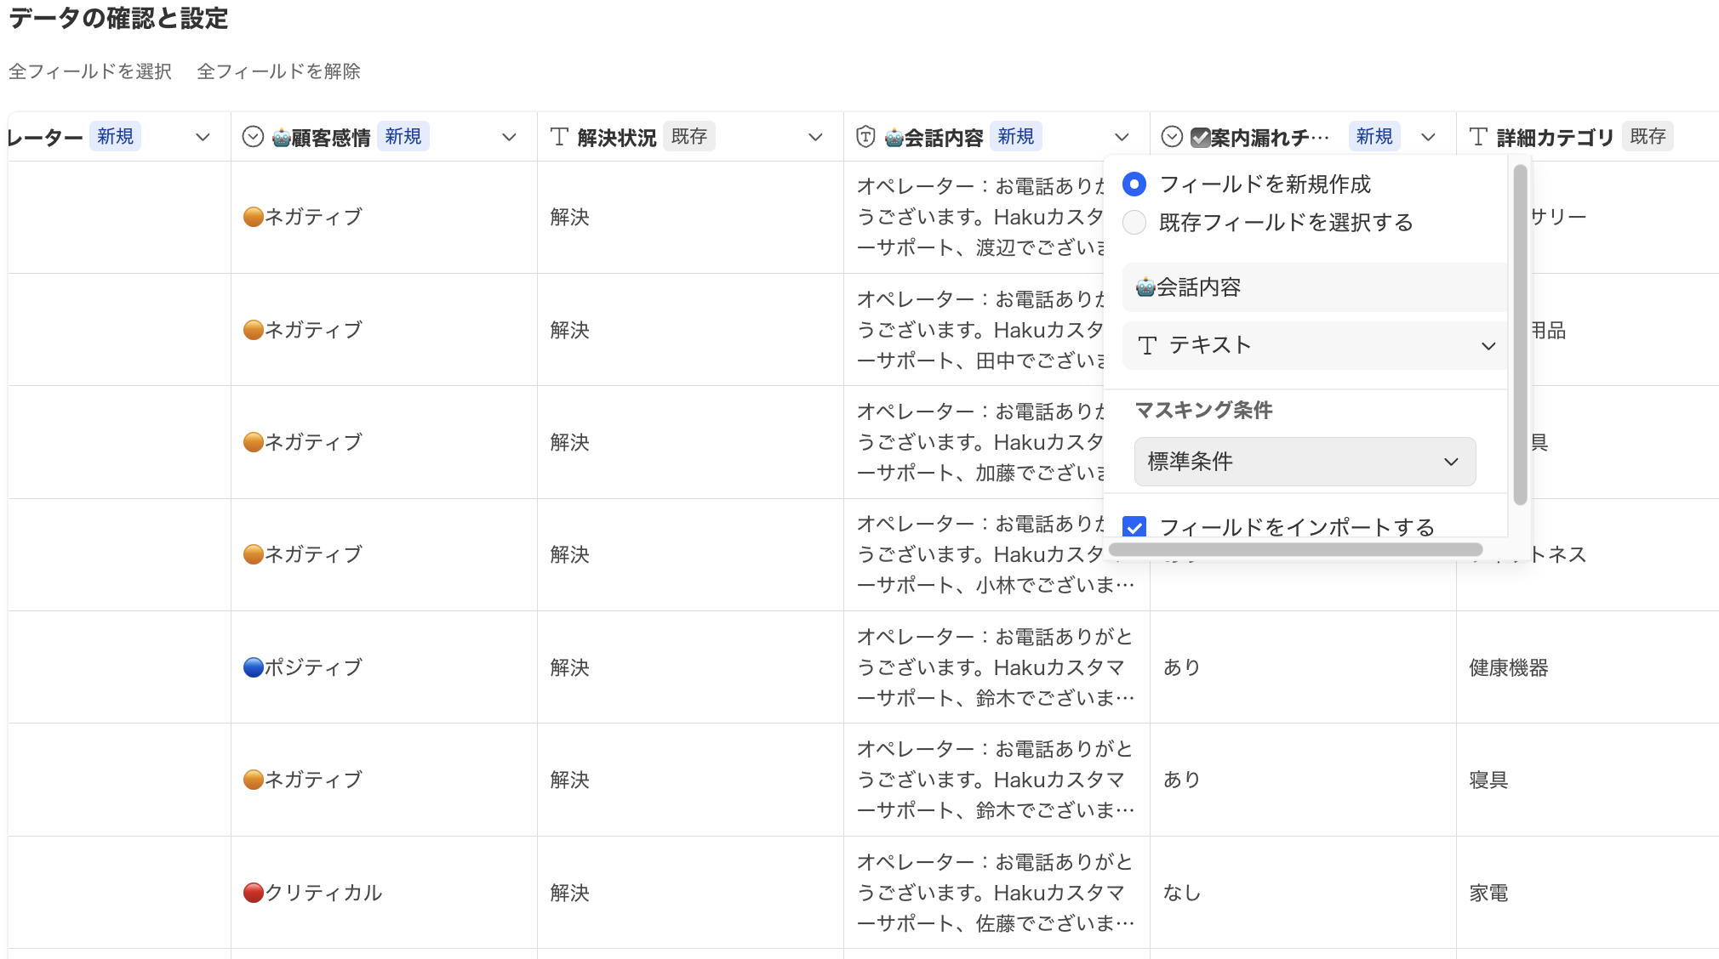This screenshot has width=1719, height=959.
Task: Select the 既存フィールドを選択する radio option
Action: [x=1134, y=223]
